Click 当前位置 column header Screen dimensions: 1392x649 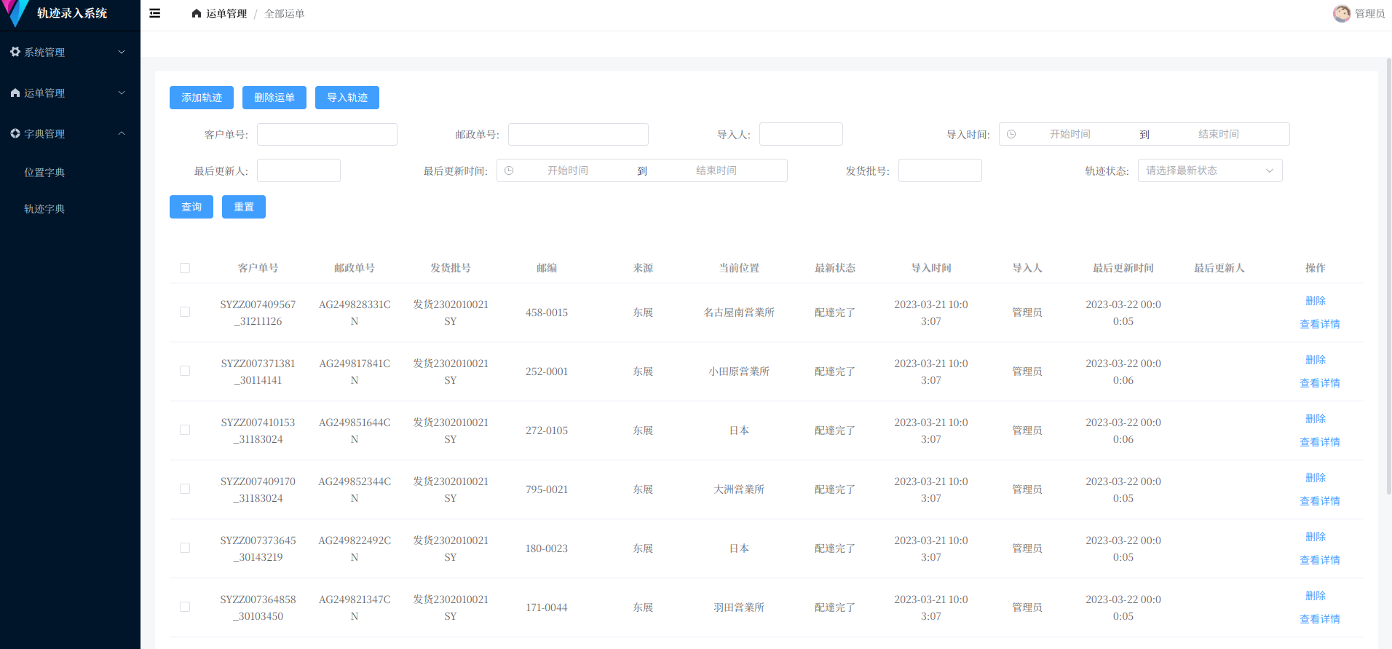739,268
